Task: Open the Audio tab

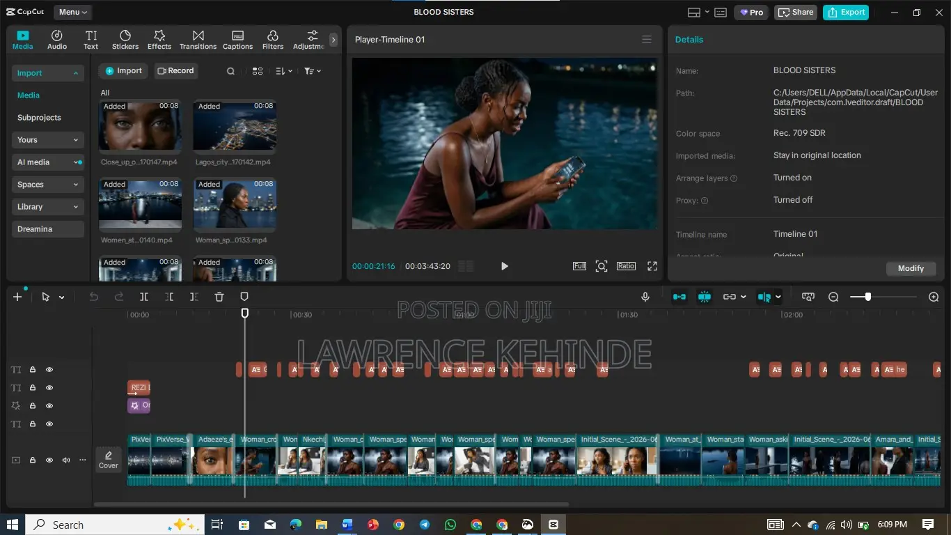Action: tap(57, 40)
